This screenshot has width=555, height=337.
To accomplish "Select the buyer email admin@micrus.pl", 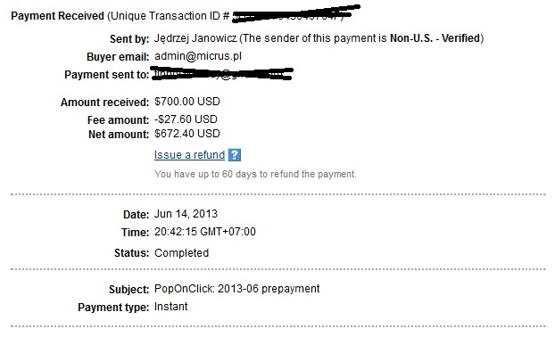I will click(198, 56).
